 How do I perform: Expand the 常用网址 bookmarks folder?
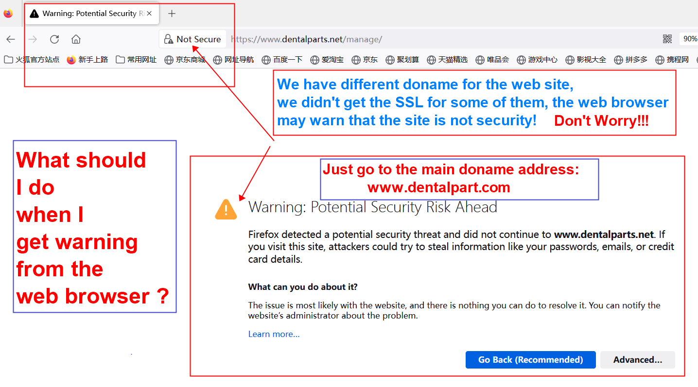pyautogui.click(x=136, y=60)
